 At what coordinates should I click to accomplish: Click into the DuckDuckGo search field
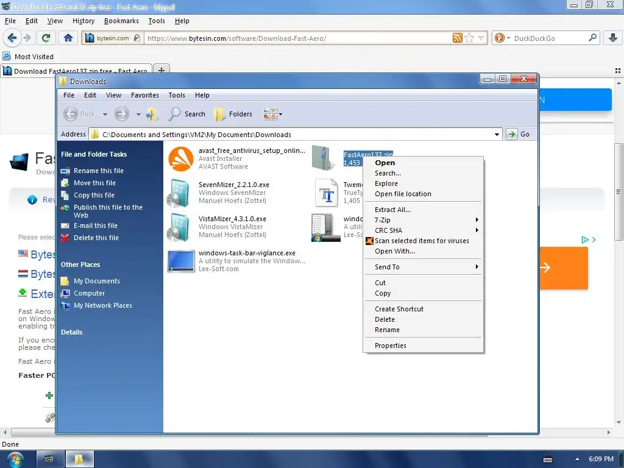549,38
